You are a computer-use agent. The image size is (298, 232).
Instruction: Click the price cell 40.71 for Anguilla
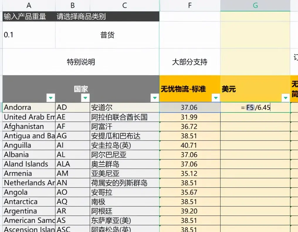[190, 145]
